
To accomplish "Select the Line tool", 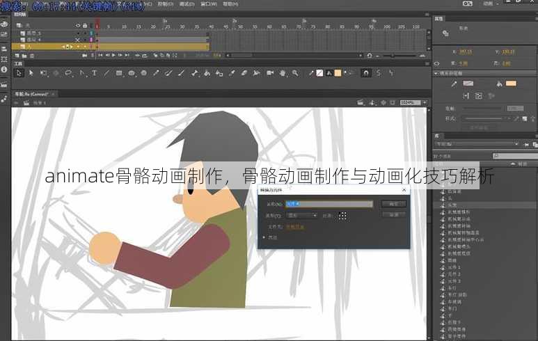I will coord(106,73).
